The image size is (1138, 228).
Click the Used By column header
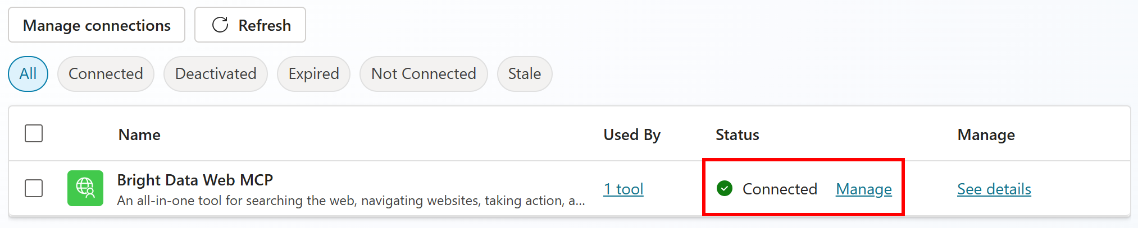(632, 135)
